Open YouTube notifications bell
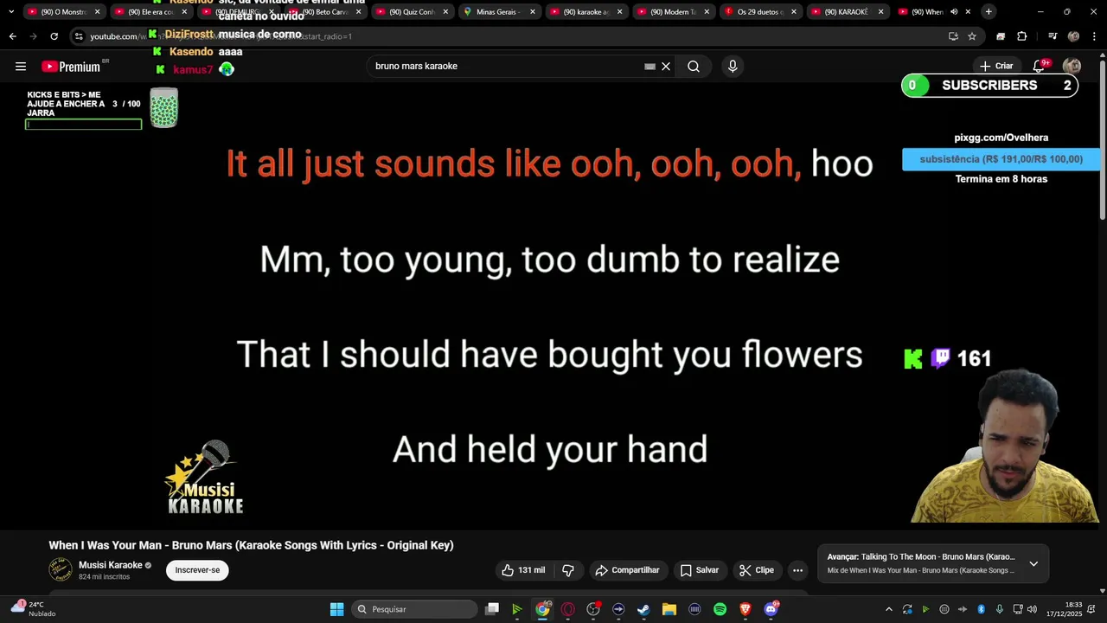The height and width of the screenshot is (623, 1107). click(1040, 66)
